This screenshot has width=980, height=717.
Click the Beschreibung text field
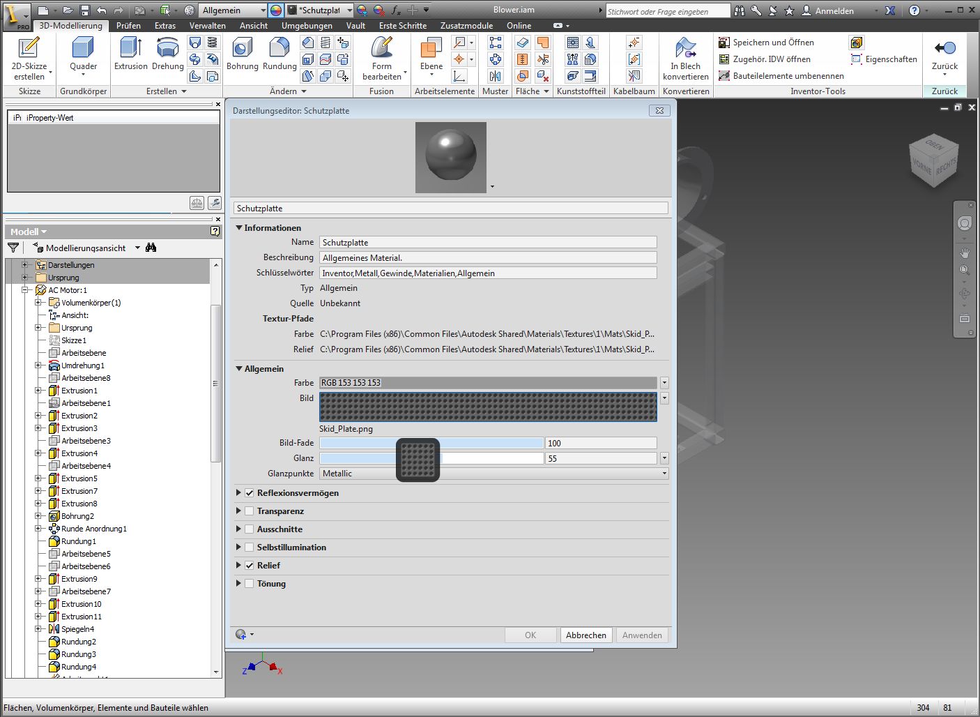(x=487, y=258)
